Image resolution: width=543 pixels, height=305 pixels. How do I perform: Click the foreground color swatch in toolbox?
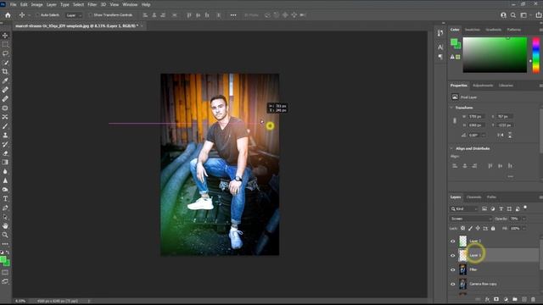3,260
